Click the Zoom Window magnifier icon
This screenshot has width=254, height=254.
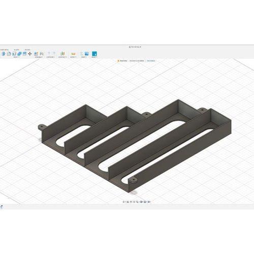pos(137,202)
